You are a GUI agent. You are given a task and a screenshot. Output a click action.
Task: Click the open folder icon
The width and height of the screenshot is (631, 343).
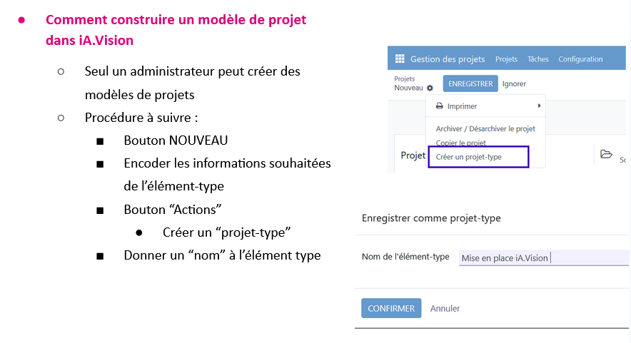(606, 154)
